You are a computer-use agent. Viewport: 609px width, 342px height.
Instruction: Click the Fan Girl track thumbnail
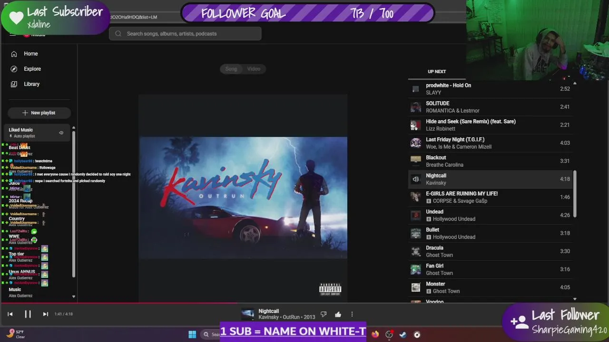click(x=416, y=269)
